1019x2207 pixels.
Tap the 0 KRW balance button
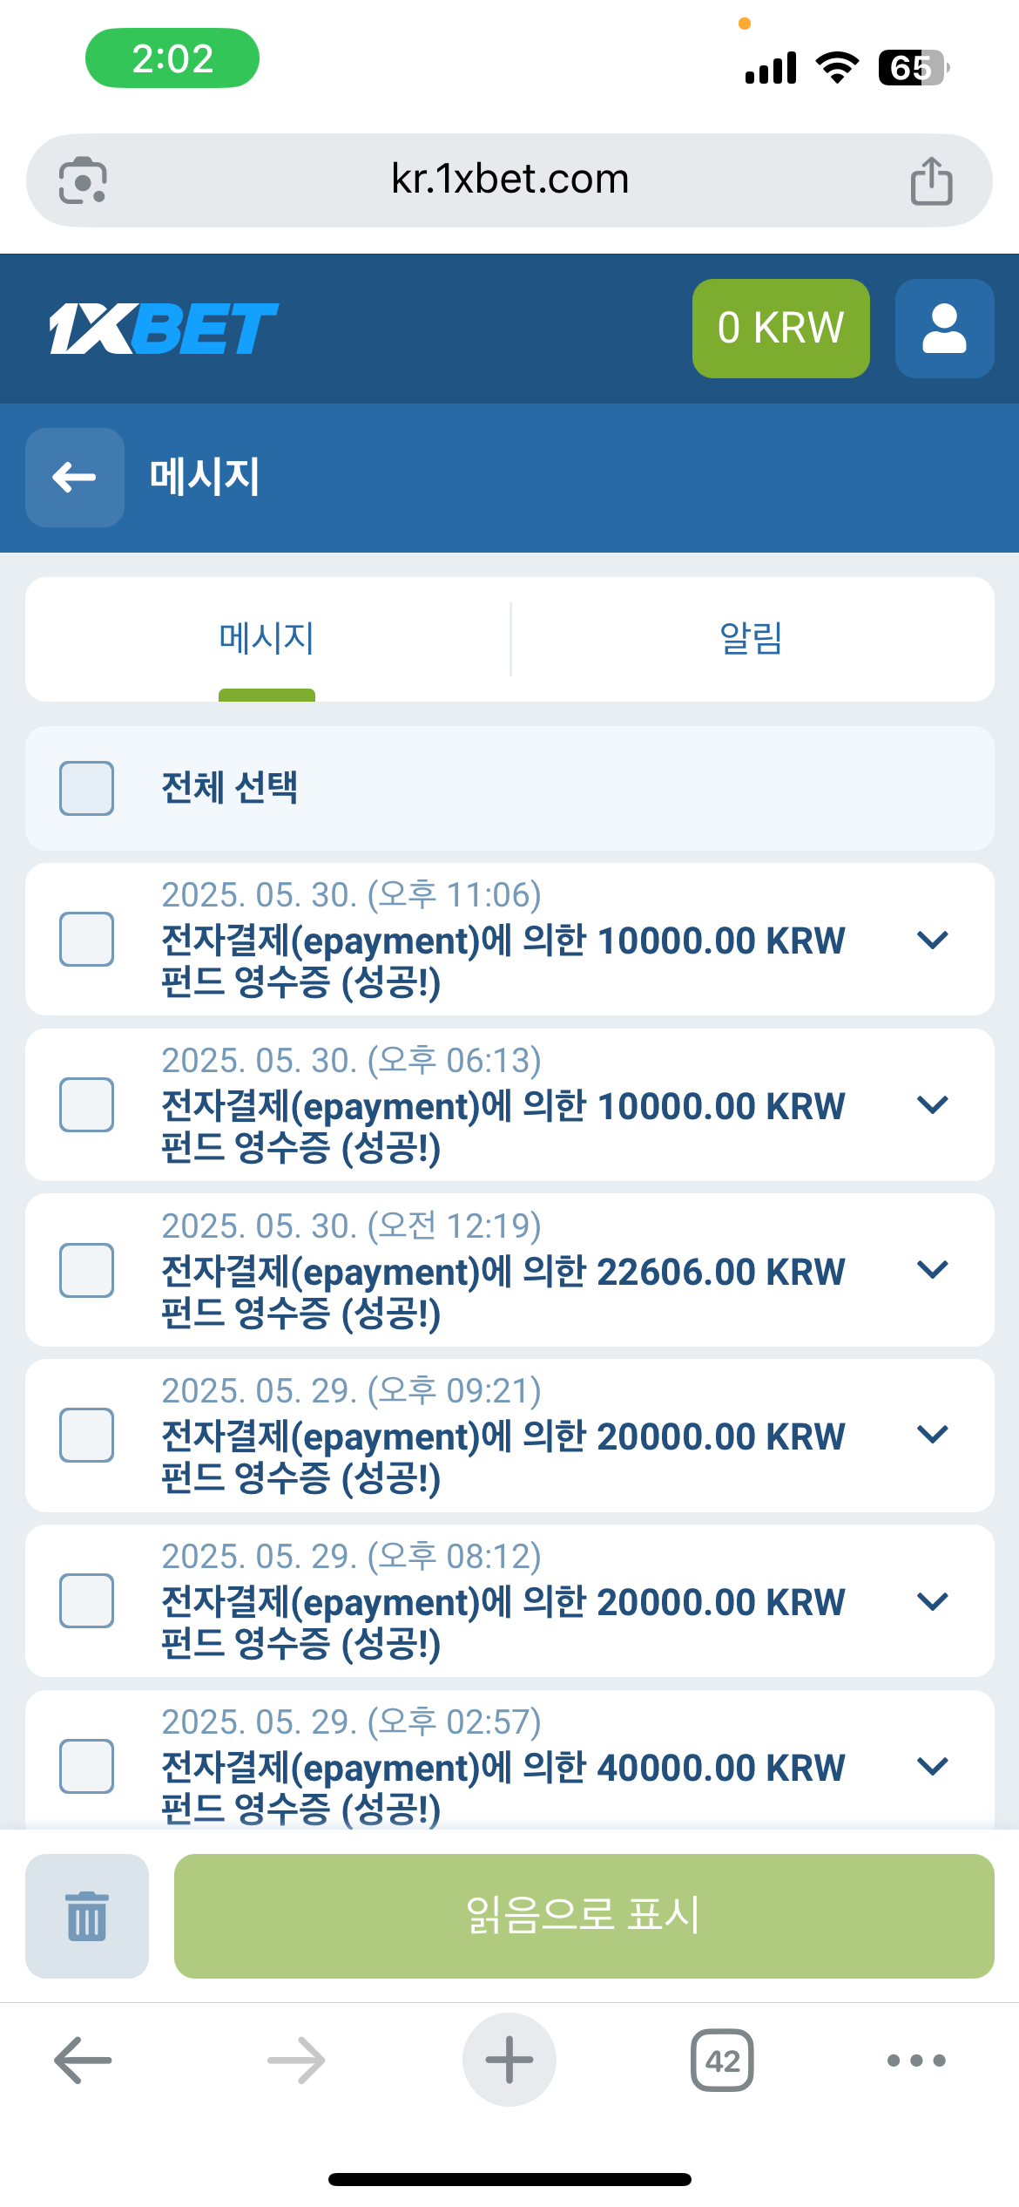(780, 329)
